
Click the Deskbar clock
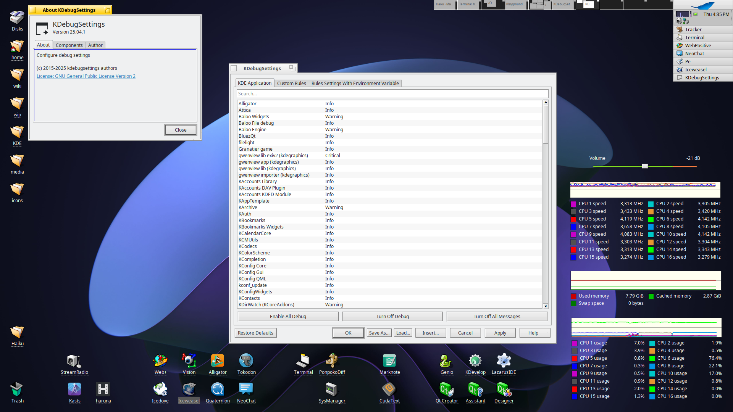716,14
